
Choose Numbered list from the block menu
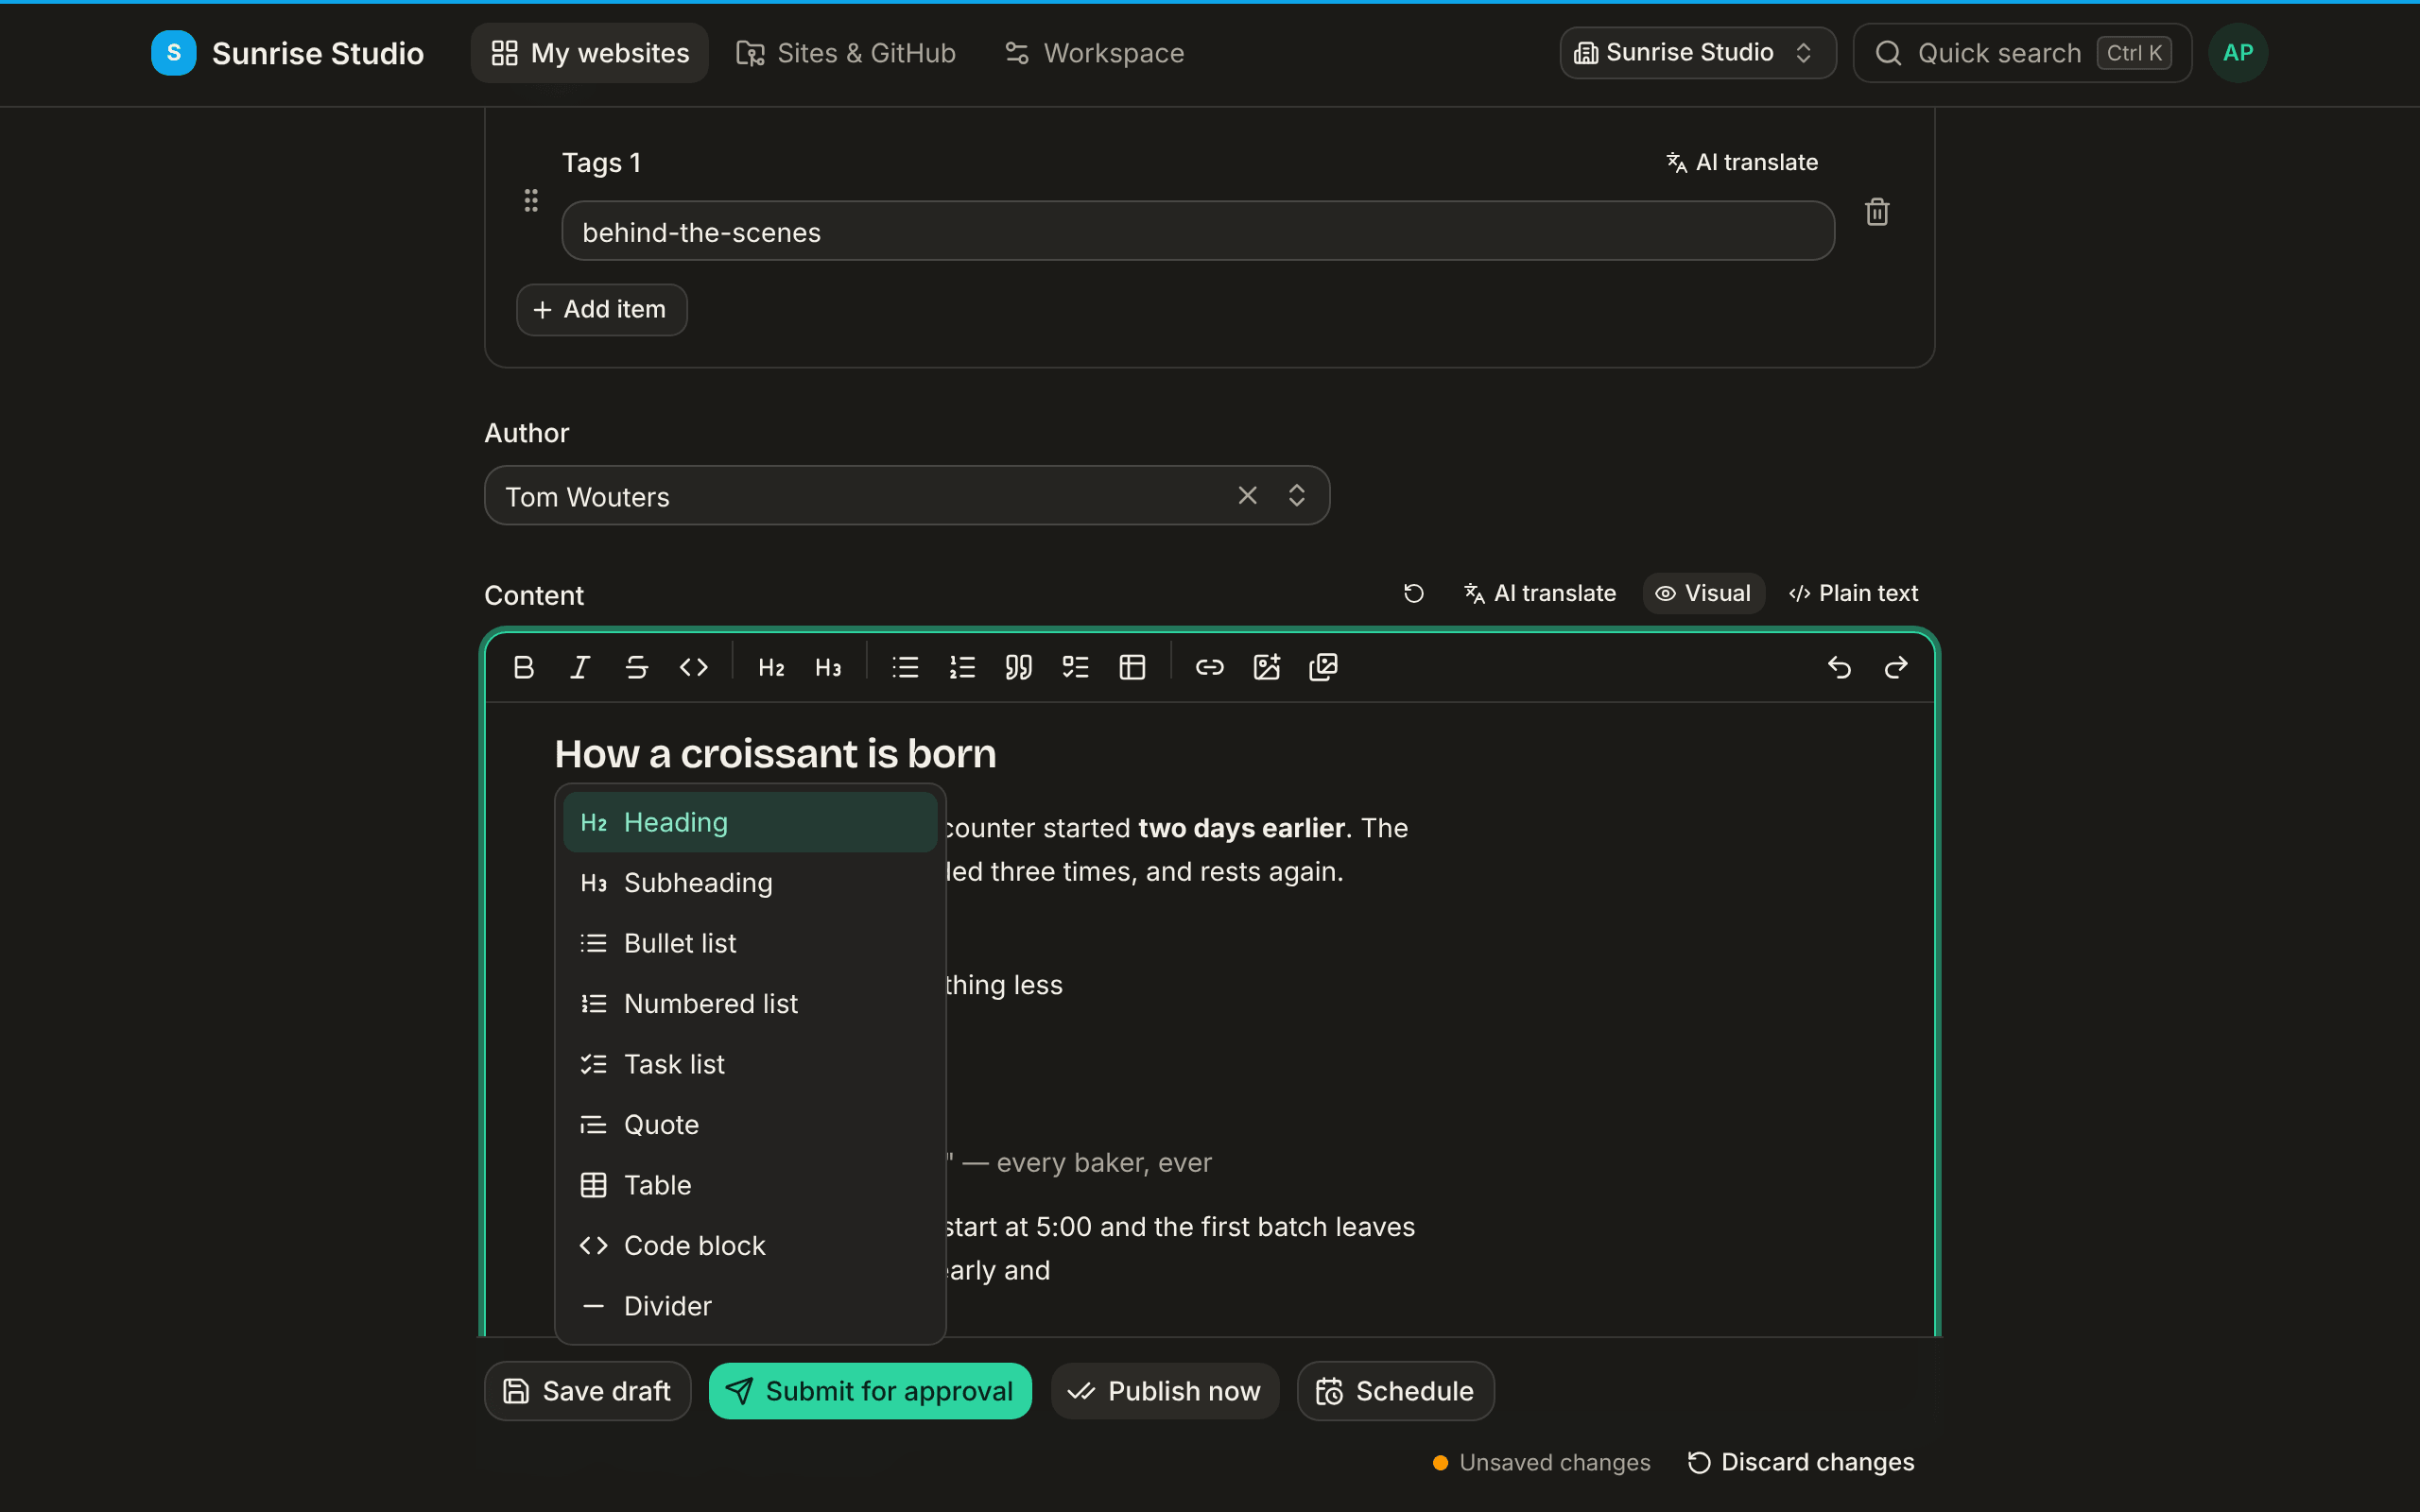pos(750,1004)
